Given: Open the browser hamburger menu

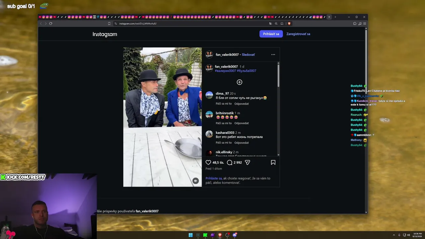Looking at the screenshot, I should click(x=365, y=24).
